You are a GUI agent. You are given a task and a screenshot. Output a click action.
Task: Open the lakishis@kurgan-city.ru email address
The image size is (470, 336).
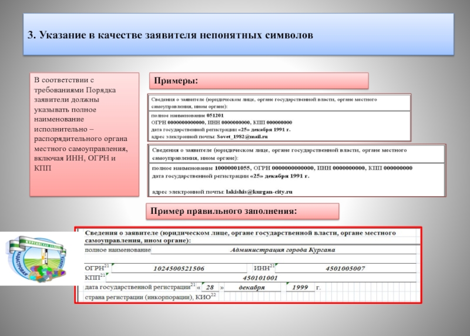coord(259,191)
